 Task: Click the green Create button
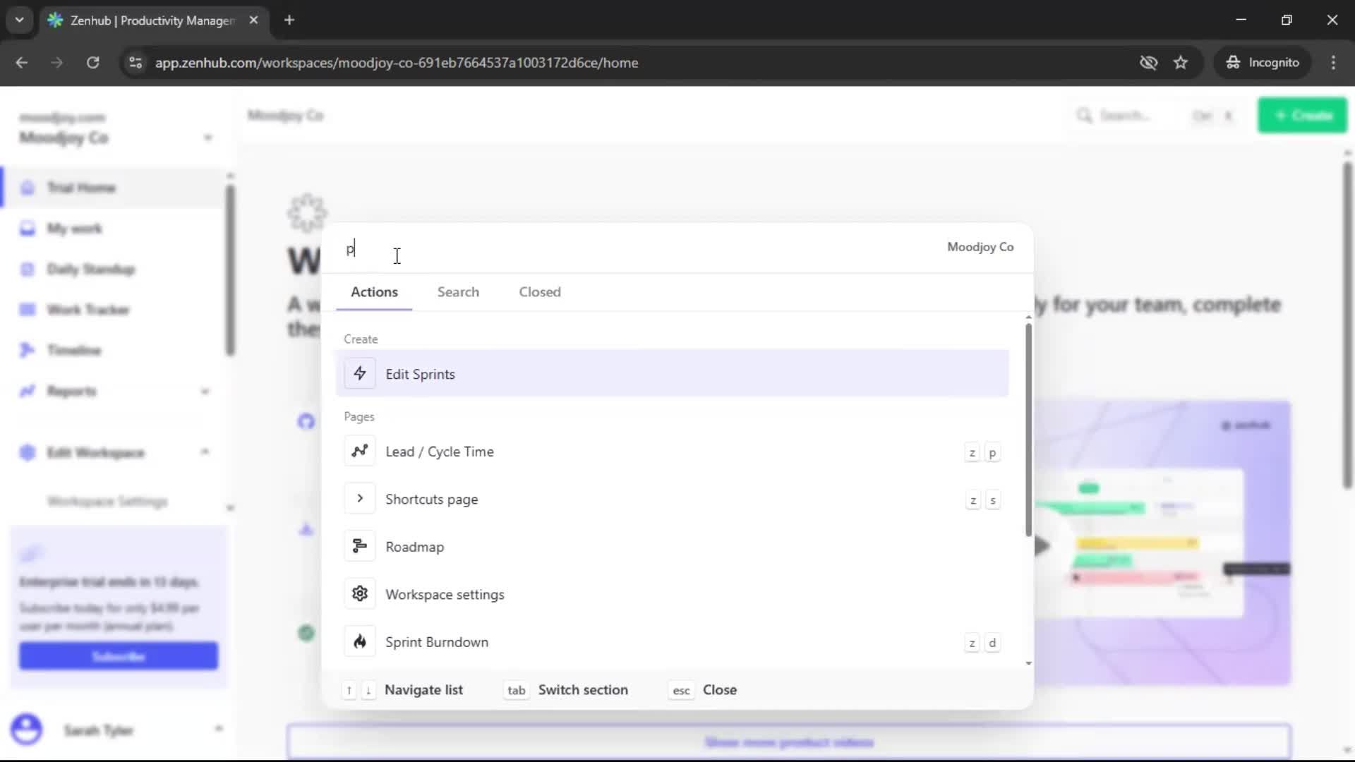[x=1302, y=115]
